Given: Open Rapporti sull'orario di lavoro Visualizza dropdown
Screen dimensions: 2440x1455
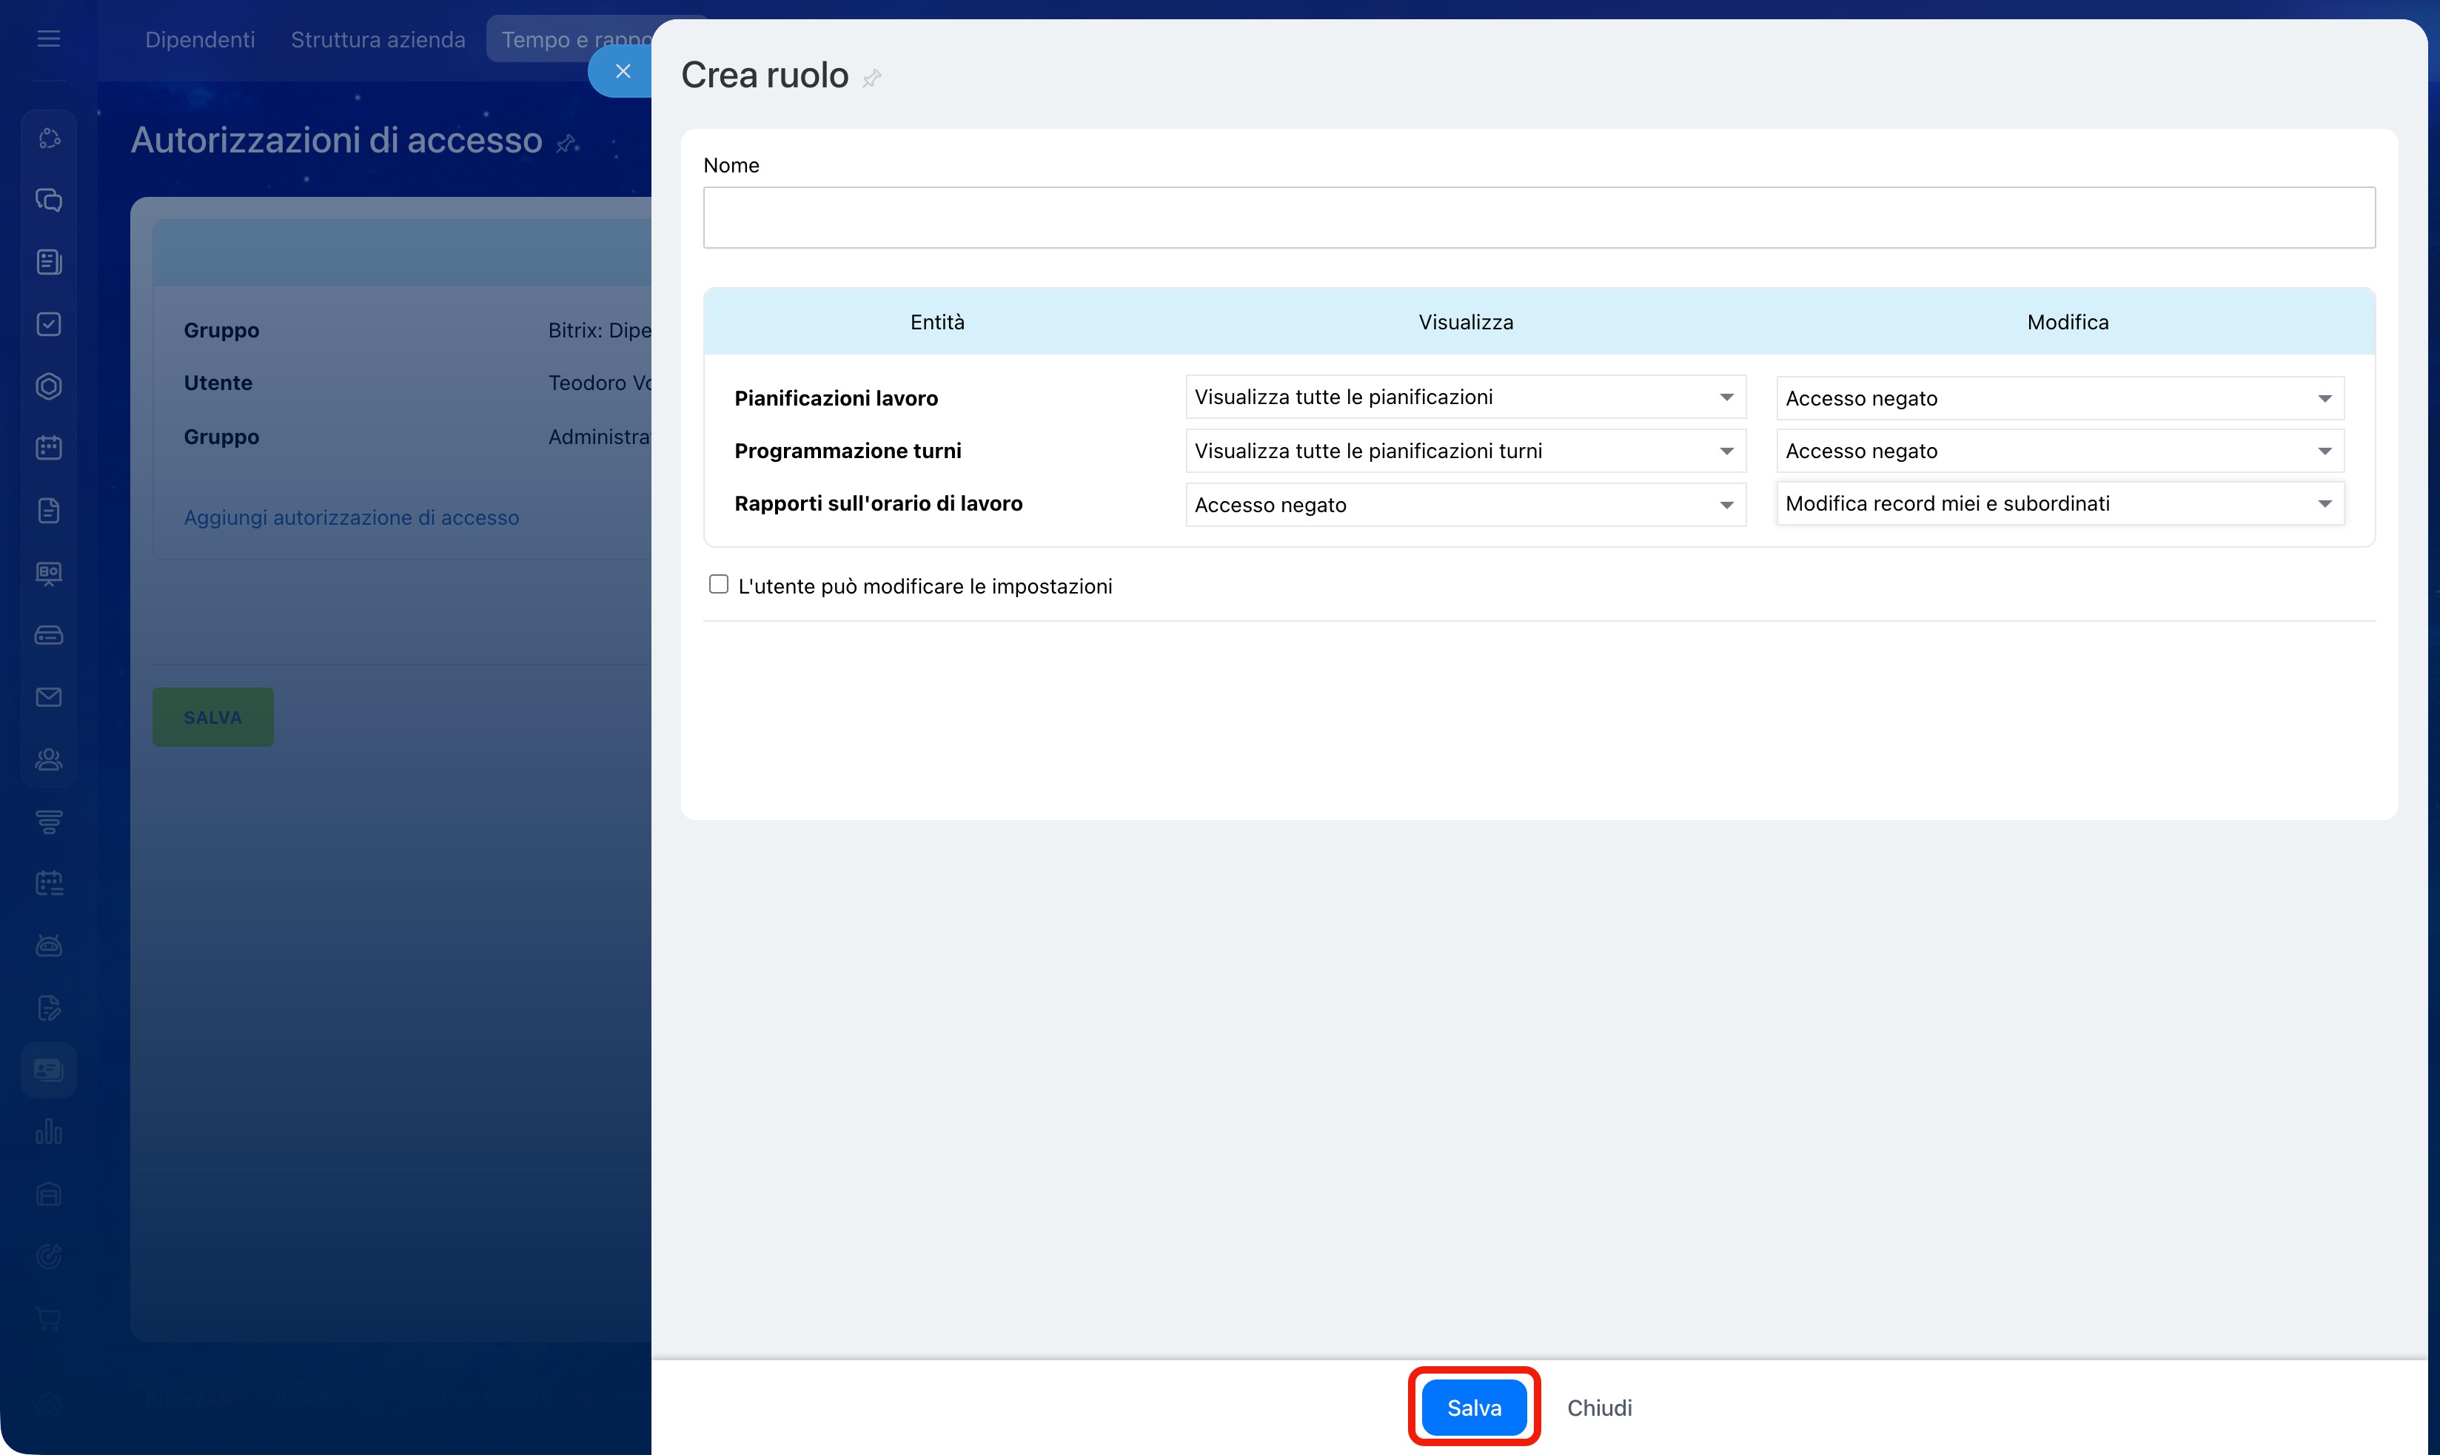Looking at the screenshot, I should [1464, 505].
